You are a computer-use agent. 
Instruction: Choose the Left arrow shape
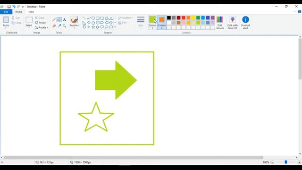(107, 23)
